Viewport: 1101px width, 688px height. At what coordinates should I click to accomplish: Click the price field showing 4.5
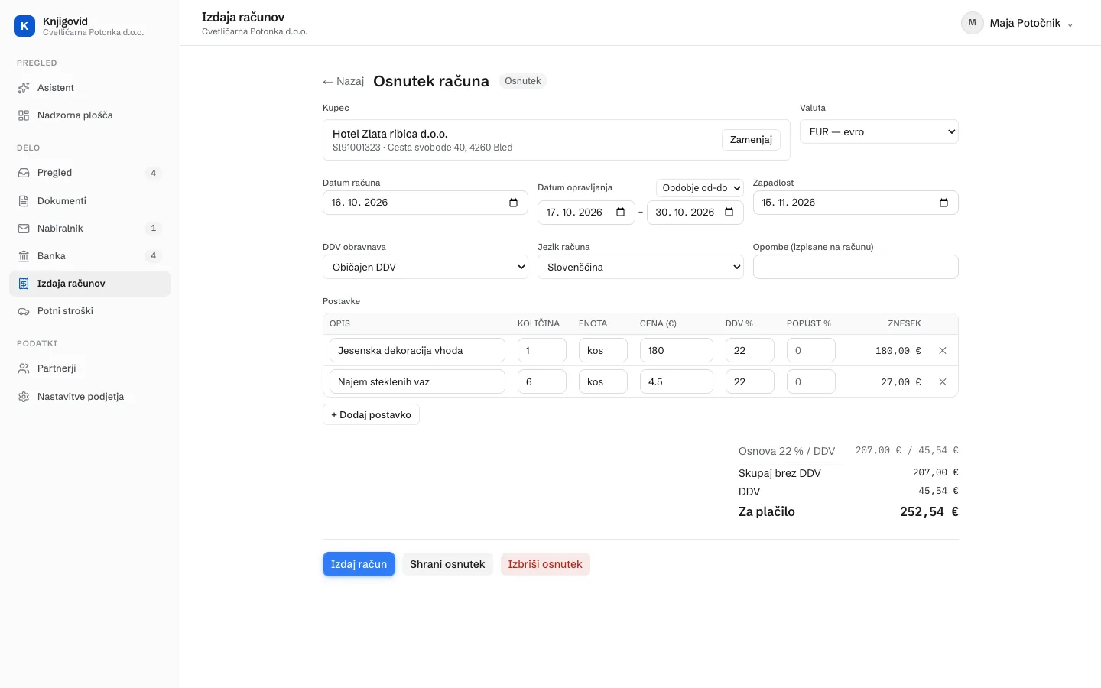[x=677, y=382]
